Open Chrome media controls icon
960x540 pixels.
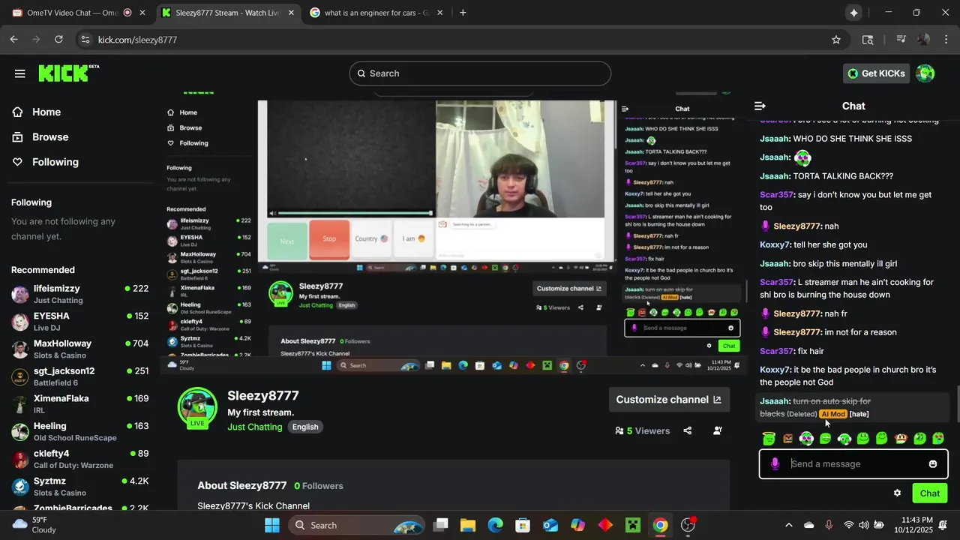pos(901,40)
